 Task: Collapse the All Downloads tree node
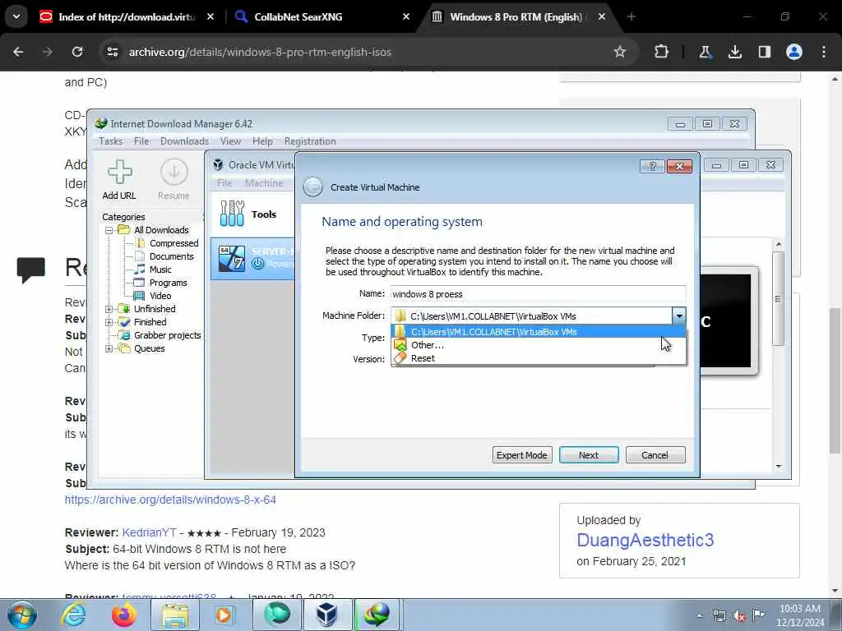point(109,230)
